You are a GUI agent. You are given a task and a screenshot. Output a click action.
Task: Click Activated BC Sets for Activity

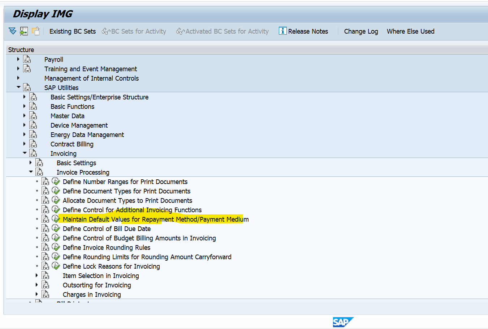tap(223, 31)
